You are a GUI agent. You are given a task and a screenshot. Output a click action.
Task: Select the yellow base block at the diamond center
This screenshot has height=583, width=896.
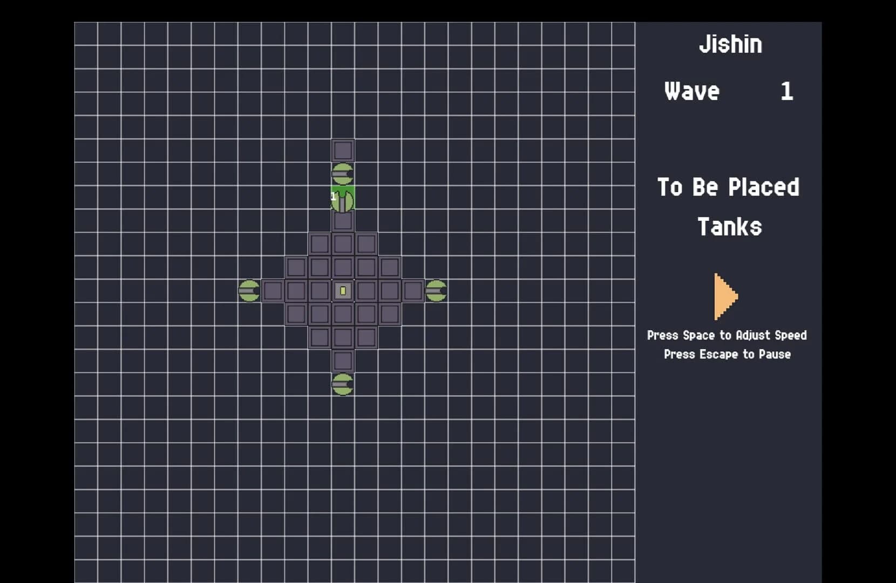(343, 290)
